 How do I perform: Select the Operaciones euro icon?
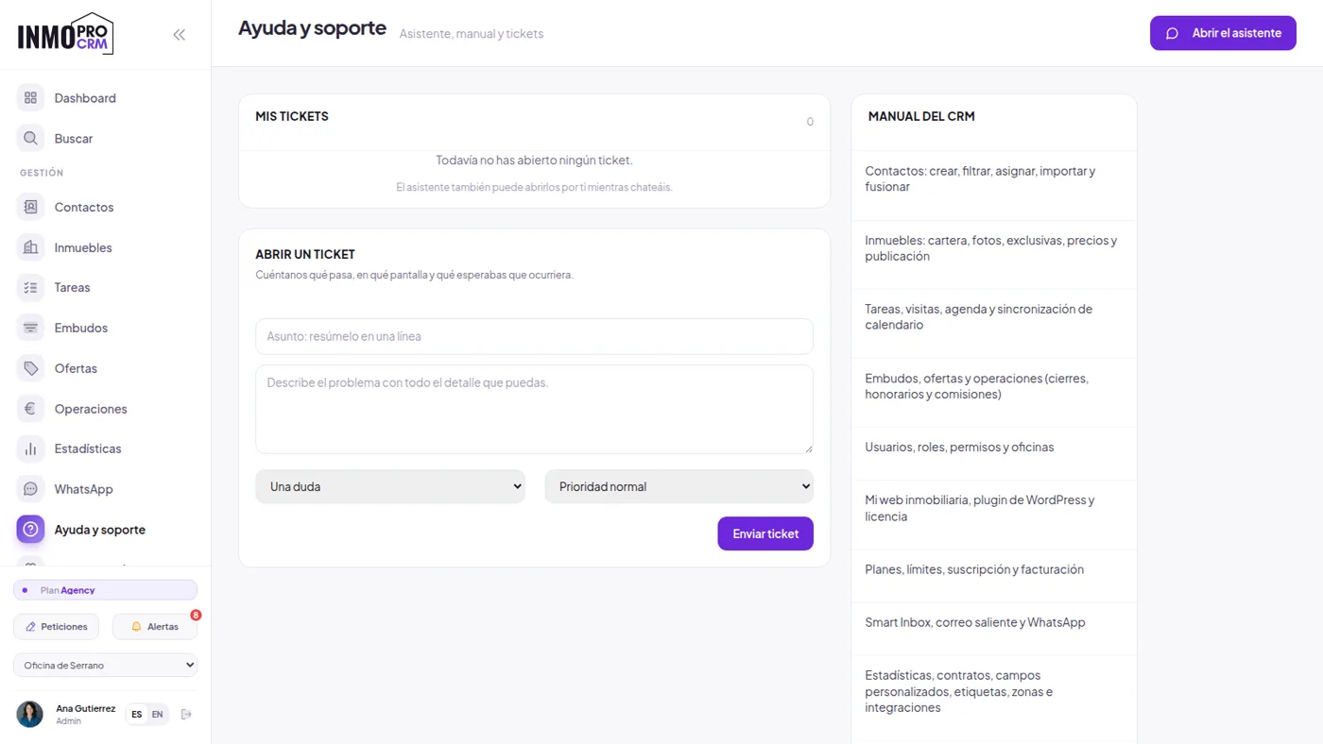click(x=30, y=409)
